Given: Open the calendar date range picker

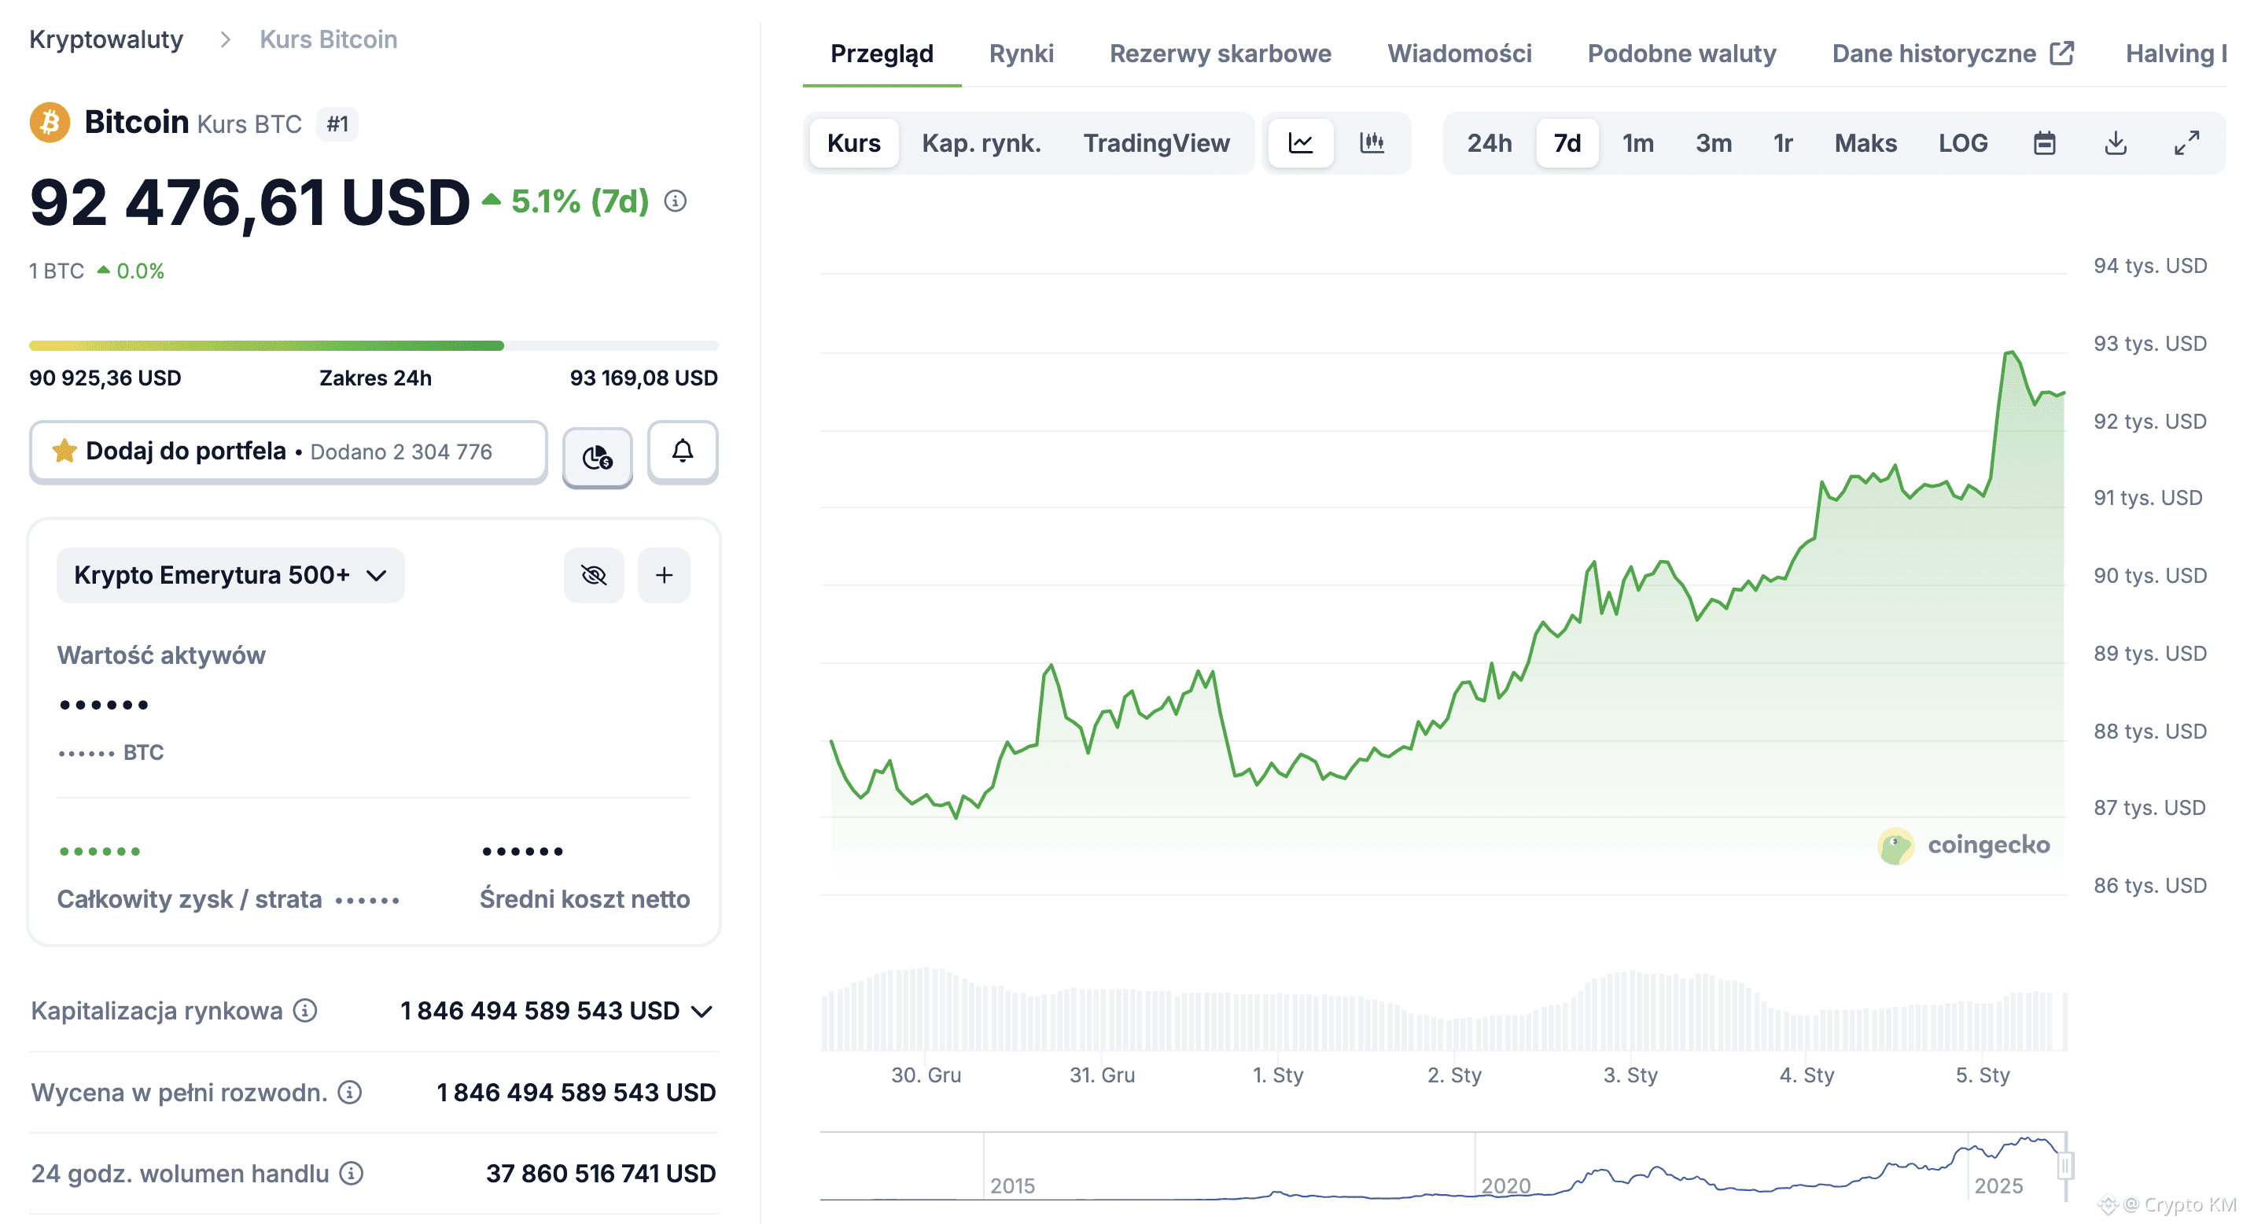Looking at the screenshot, I should click(x=2045, y=143).
